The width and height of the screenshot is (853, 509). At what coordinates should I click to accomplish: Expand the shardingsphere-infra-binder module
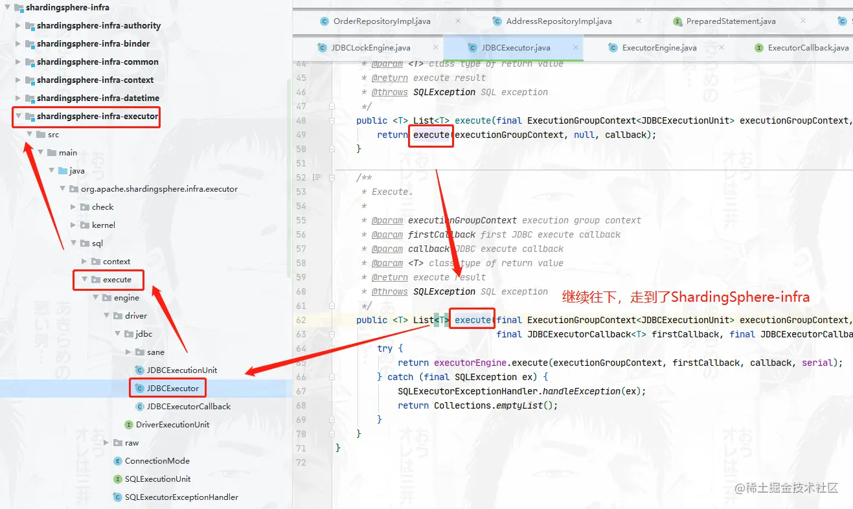coord(18,44)
